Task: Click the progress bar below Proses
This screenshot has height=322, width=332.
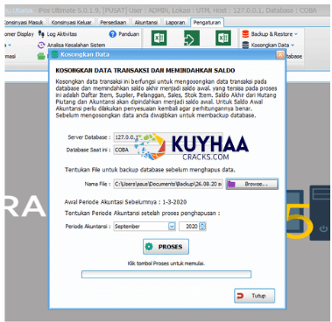Action: point(166,274)
